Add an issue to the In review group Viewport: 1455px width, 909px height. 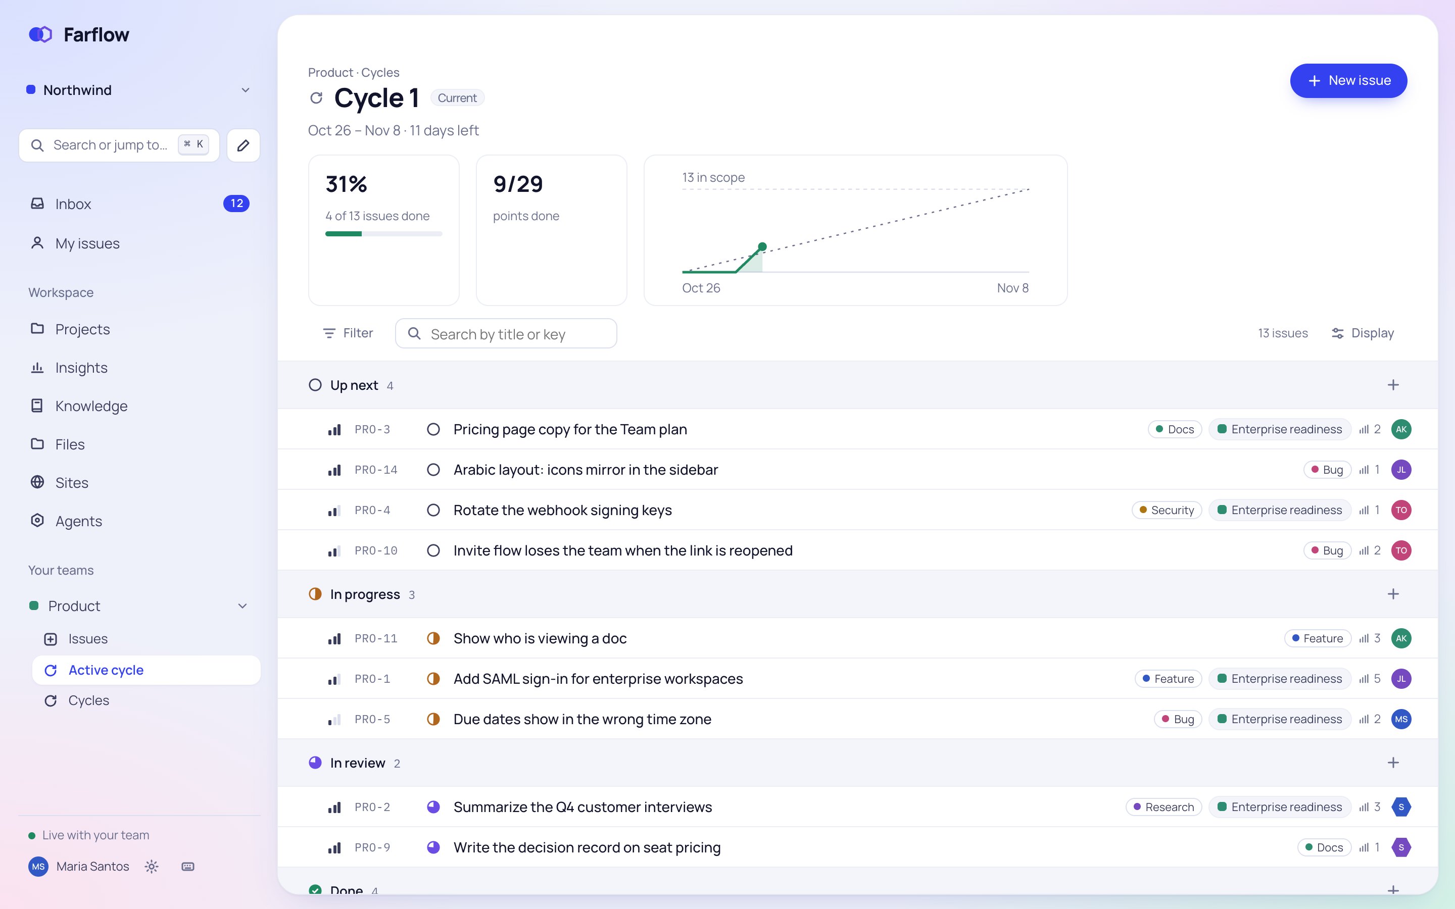tap(1393, 763)
